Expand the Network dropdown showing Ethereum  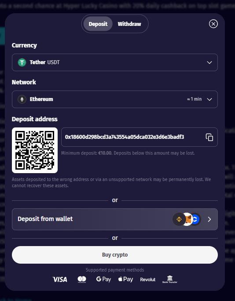click(x=115, y=99)
